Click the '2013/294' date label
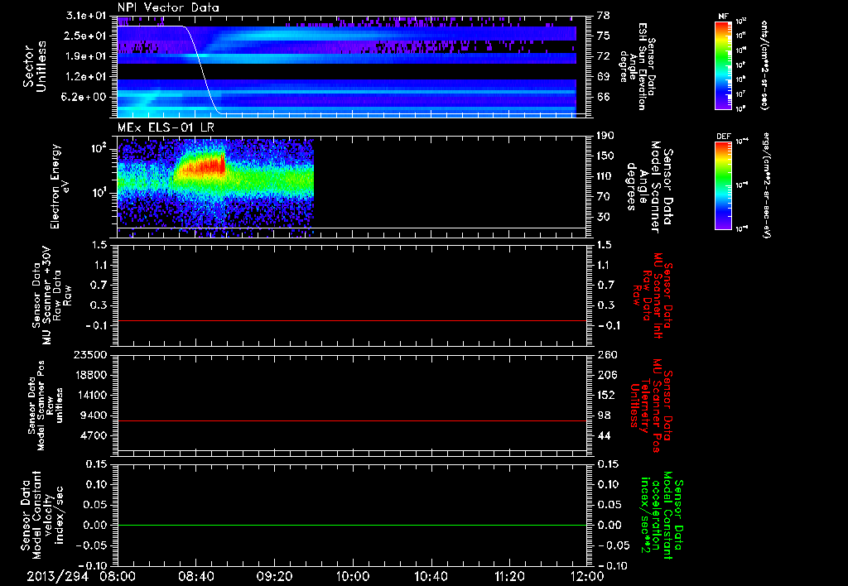The width and height of the screenshot is (848, 586). (x=57, y=576)
